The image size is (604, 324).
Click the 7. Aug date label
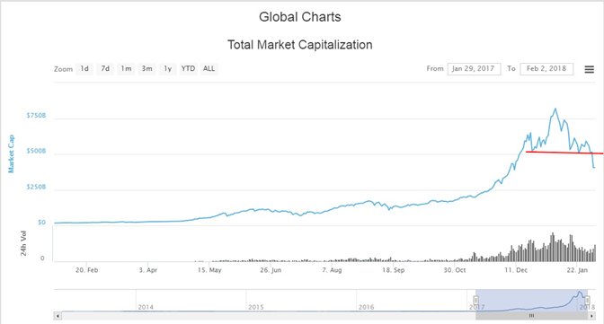coord(332,270)
